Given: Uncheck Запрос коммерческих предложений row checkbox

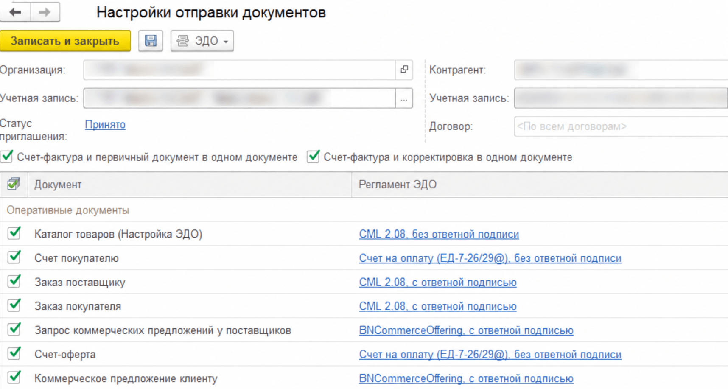Looking at the screenshot, I should tap(14, 330).
